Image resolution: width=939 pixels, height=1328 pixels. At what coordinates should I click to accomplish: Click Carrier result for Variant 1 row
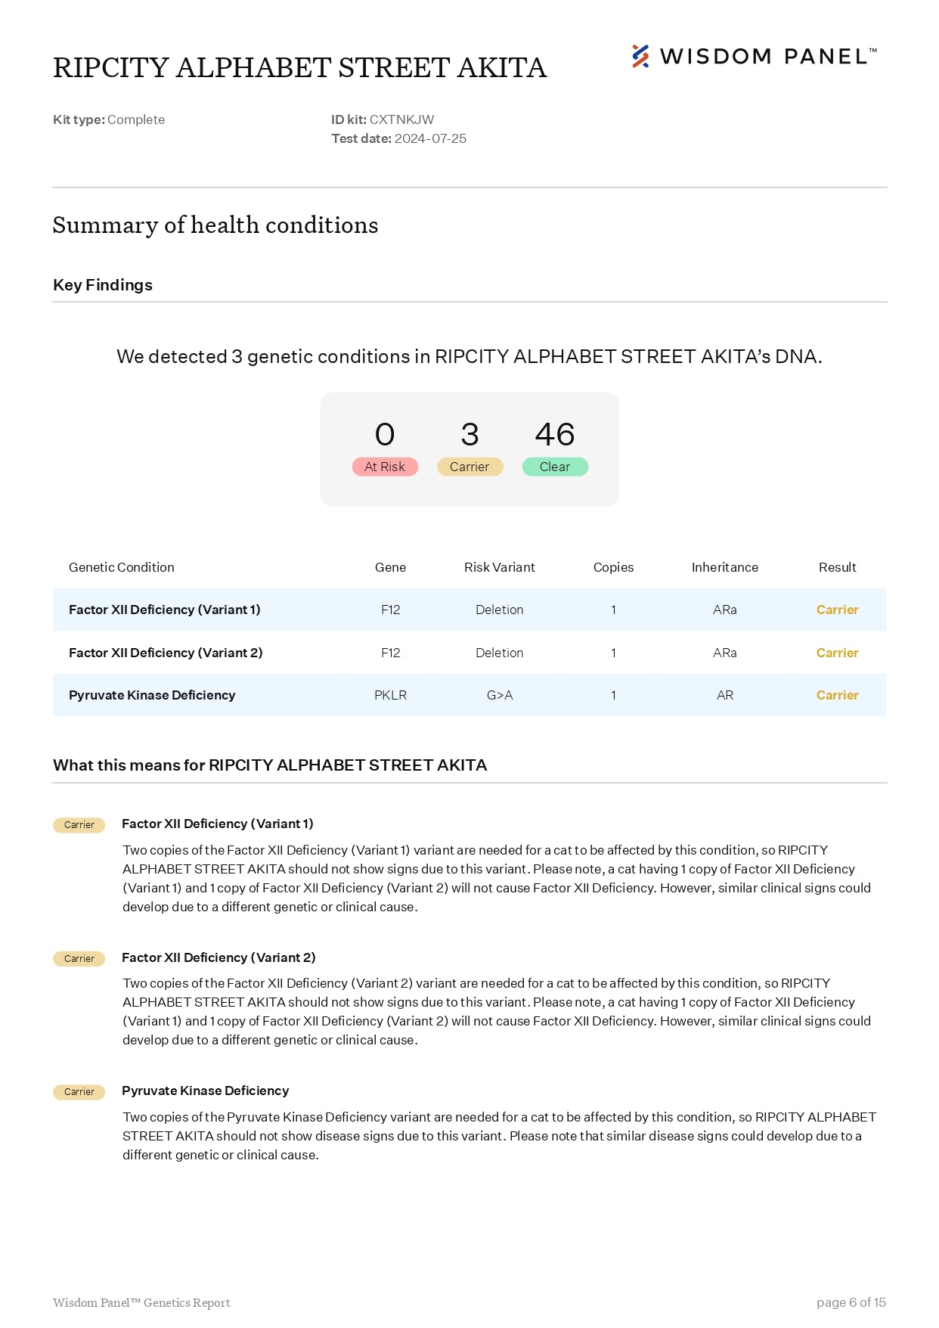pos(838,610)
